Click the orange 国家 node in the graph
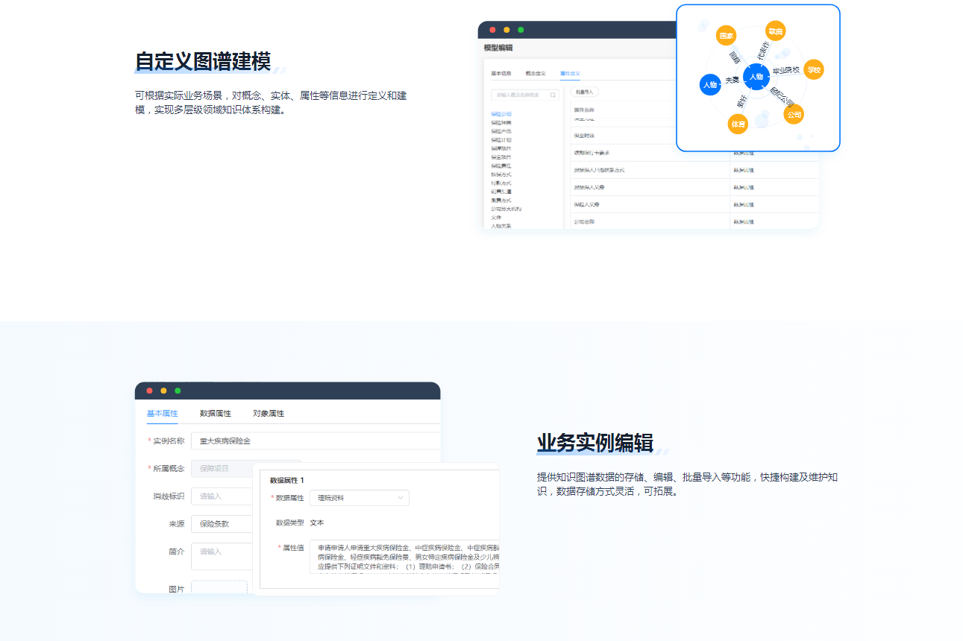 pyautogui.click(x=726, y=36)
